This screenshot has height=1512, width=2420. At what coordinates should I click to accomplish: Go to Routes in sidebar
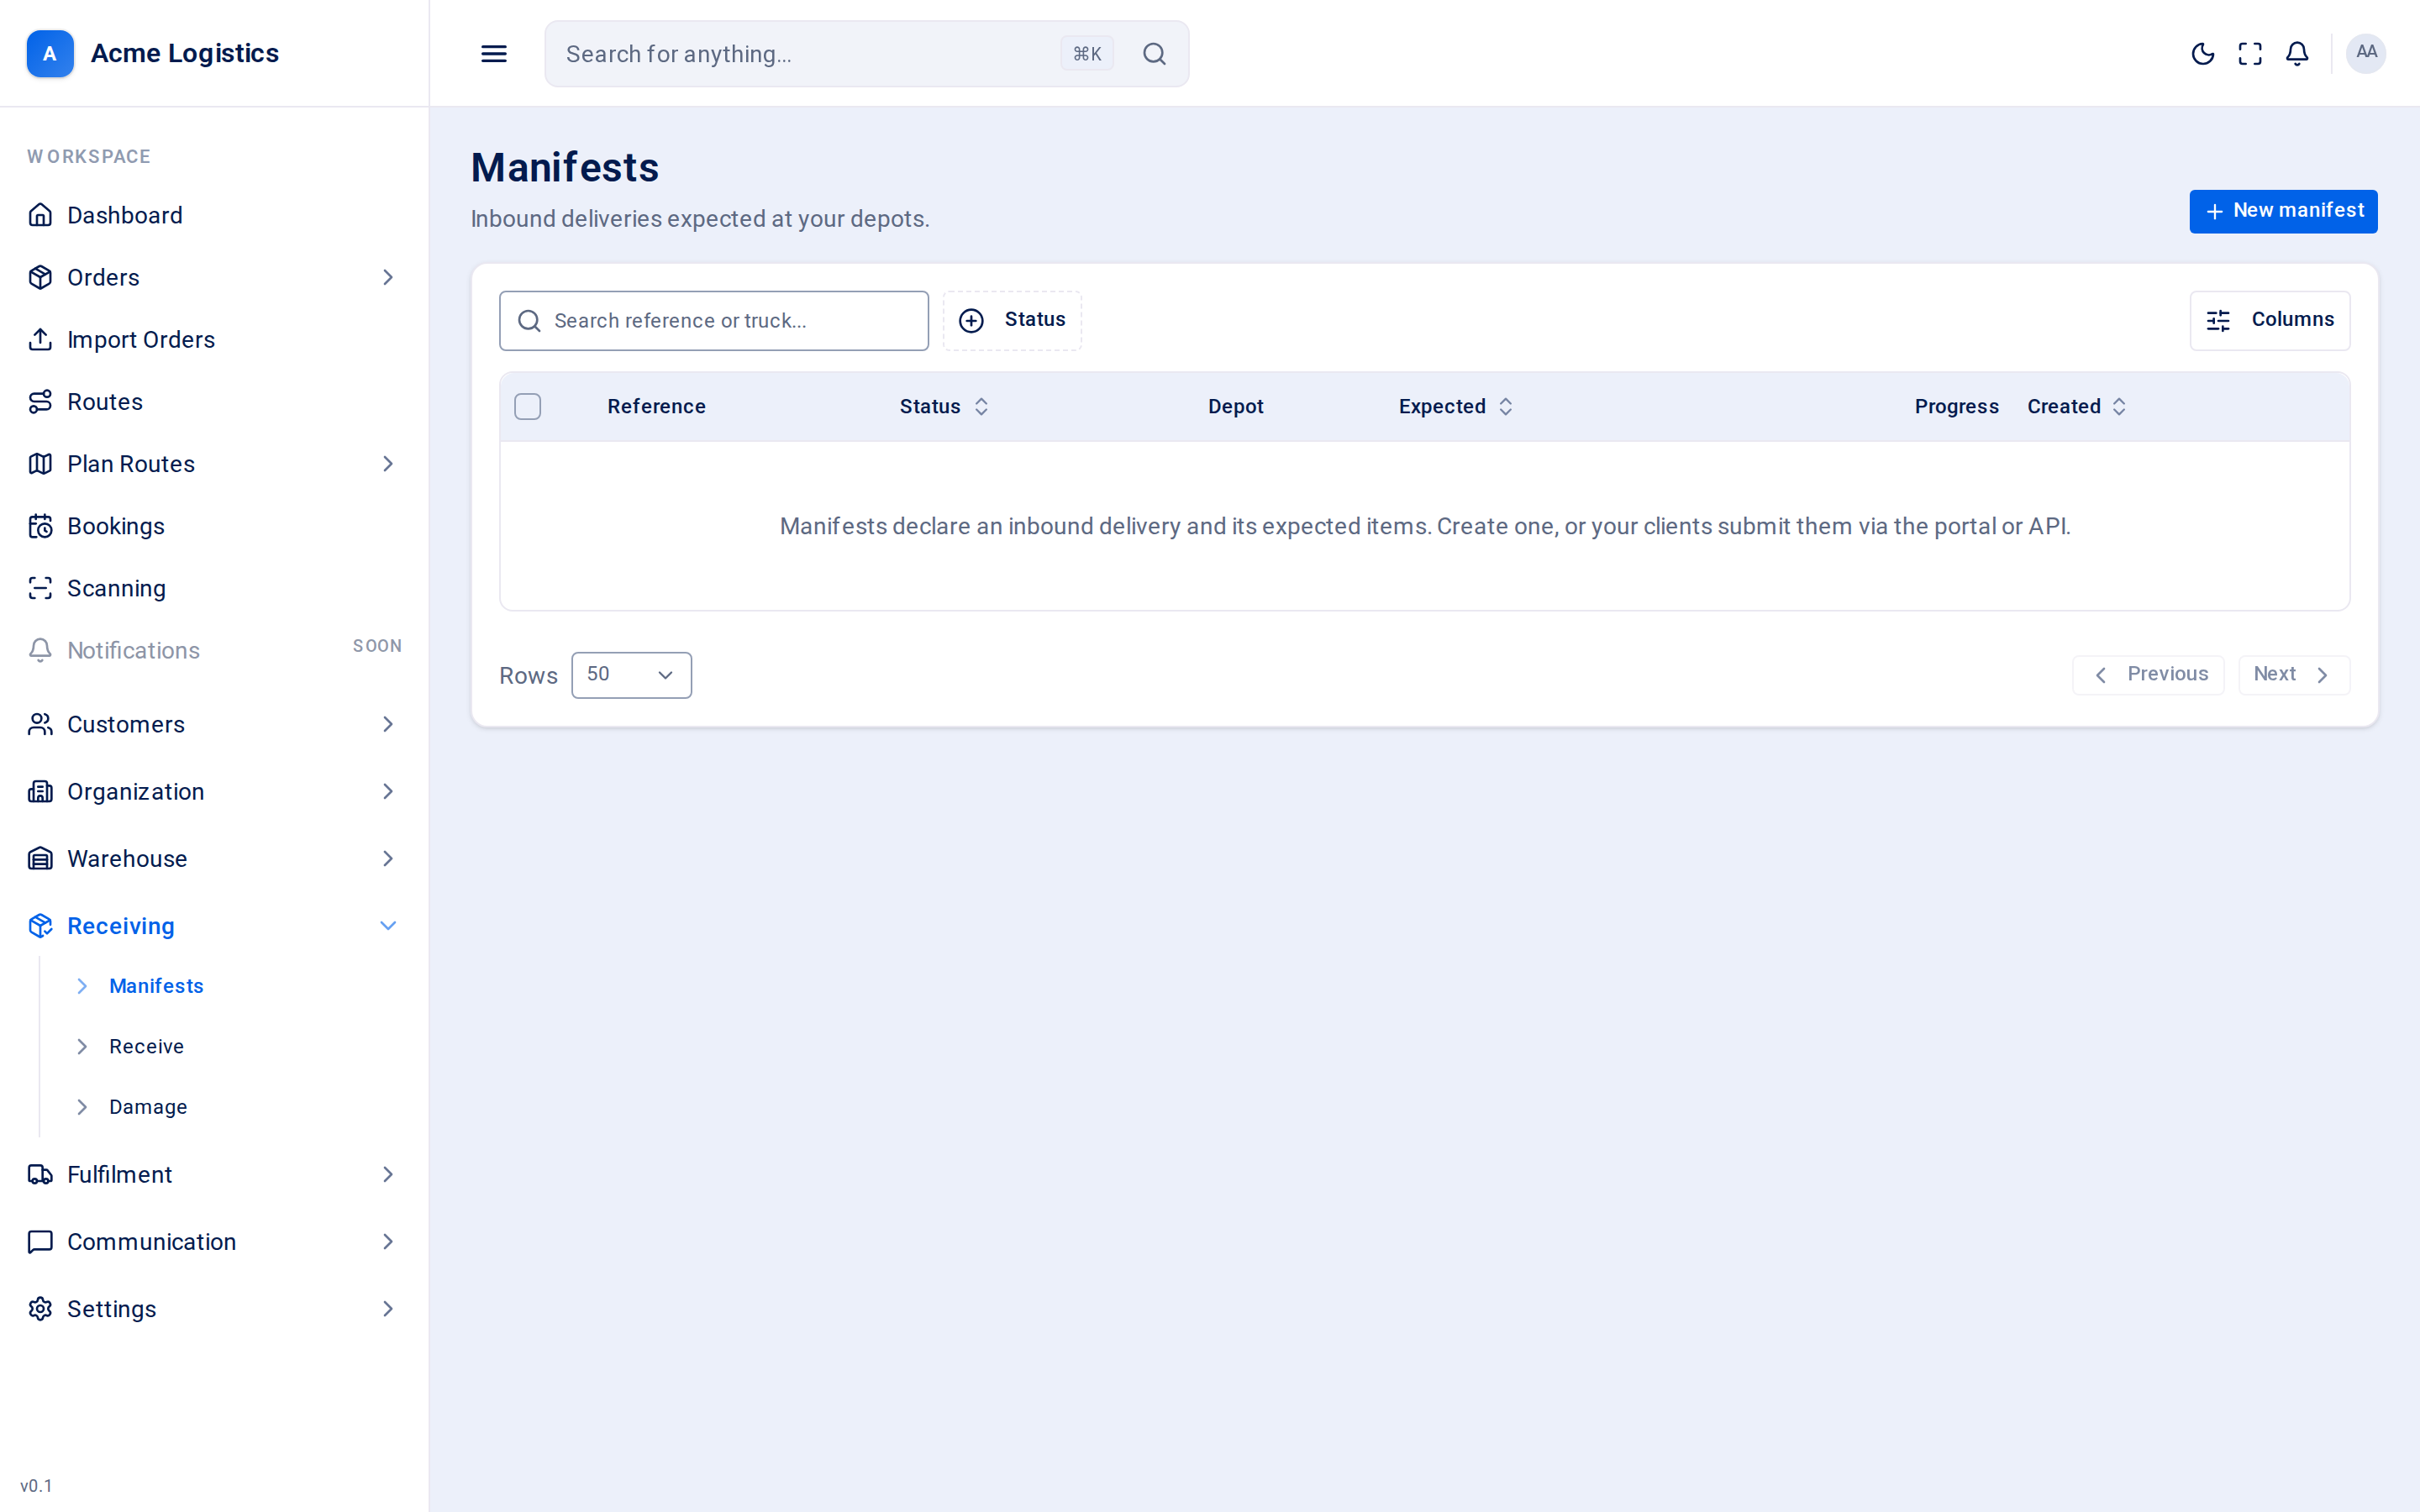(214, 402)
